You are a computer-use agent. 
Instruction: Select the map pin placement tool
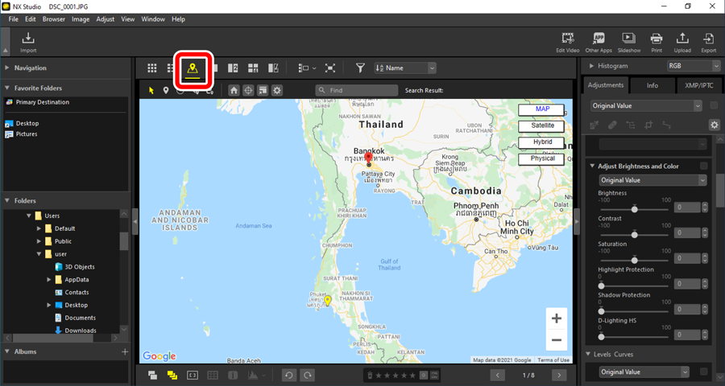coord(165,91)
